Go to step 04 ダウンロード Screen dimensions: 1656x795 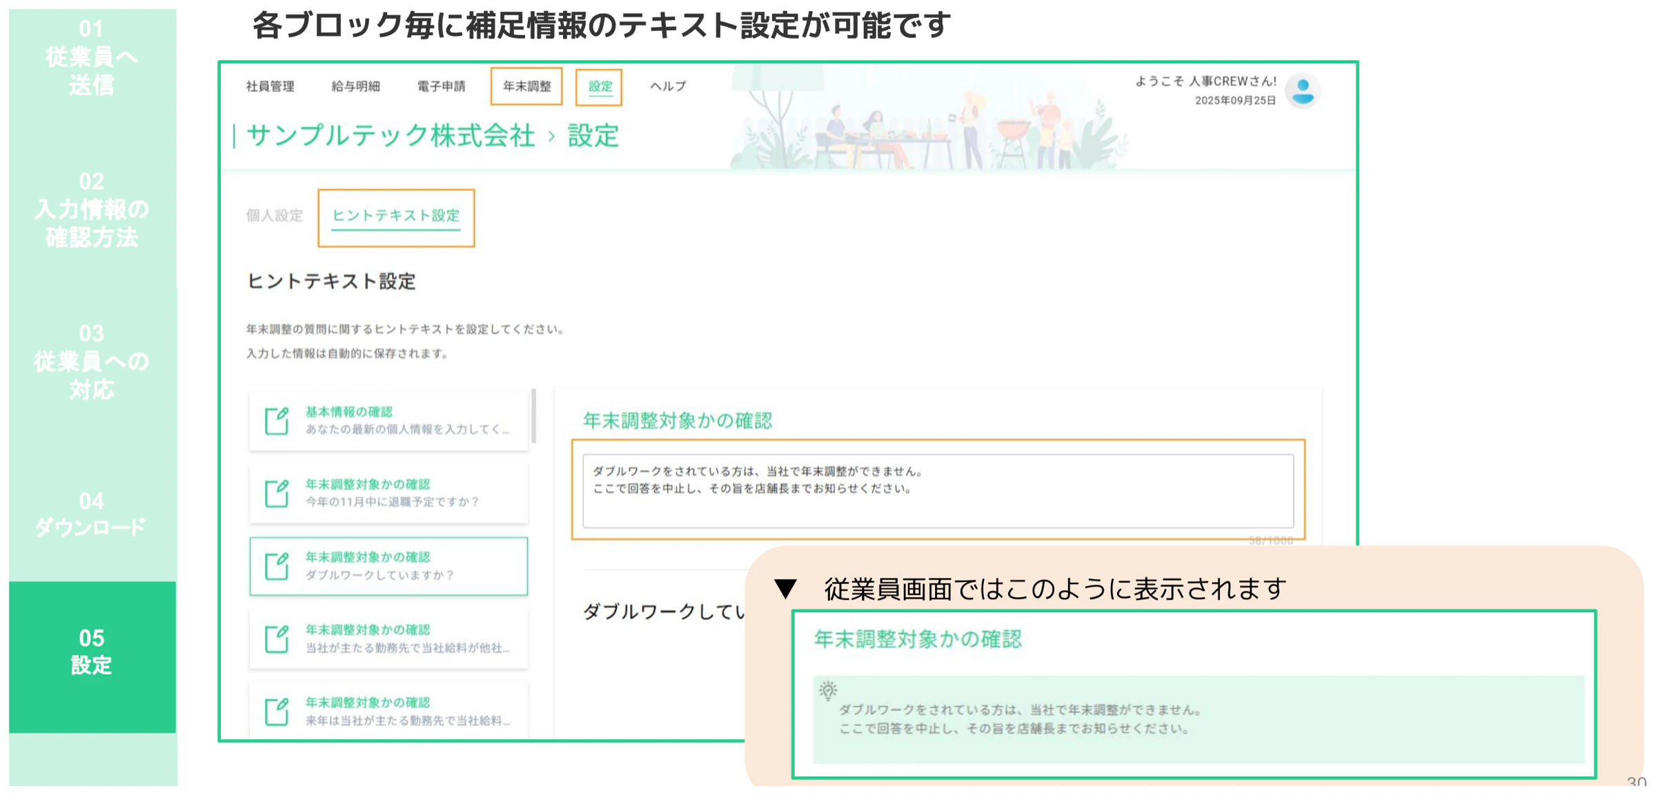click(x=92, y=514)
